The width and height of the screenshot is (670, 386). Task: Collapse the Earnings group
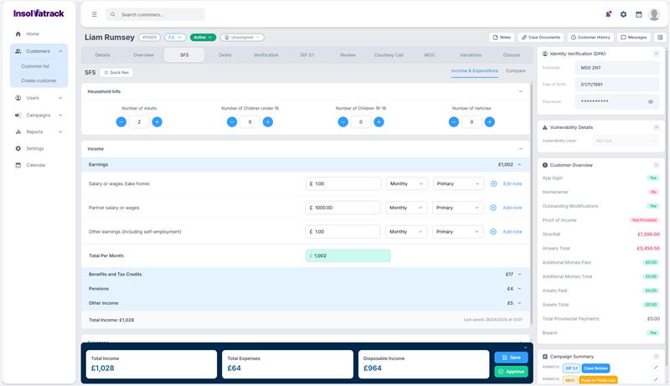pyautogui.click(x=519, y=164)
